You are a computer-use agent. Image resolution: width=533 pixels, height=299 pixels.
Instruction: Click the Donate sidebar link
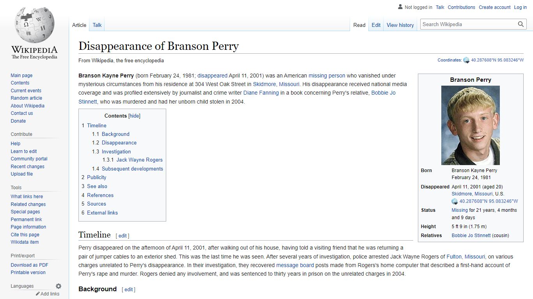(18, 121)
